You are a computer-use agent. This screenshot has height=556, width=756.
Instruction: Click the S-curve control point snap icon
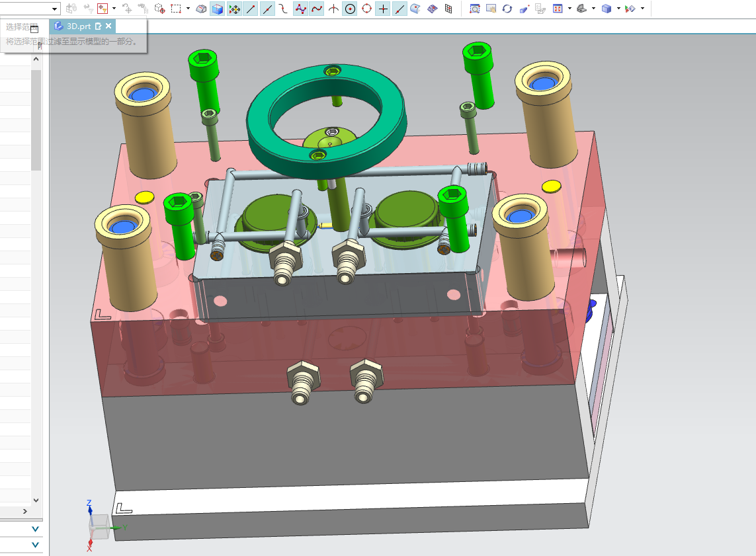click(x=284, y=9)
